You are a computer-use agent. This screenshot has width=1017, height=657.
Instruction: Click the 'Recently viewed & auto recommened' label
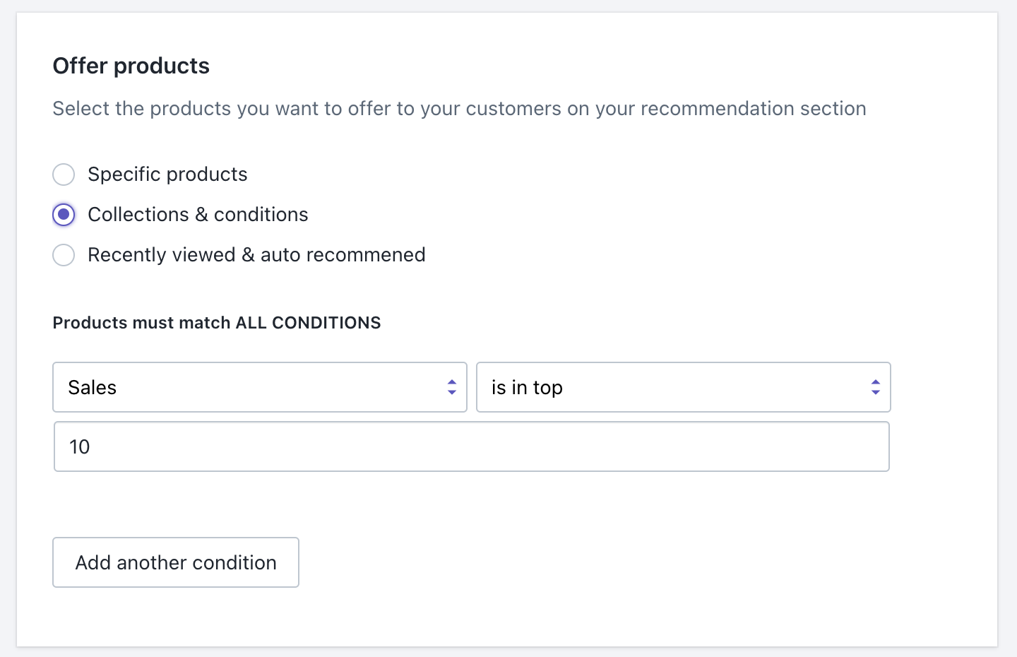click(256, 255)
